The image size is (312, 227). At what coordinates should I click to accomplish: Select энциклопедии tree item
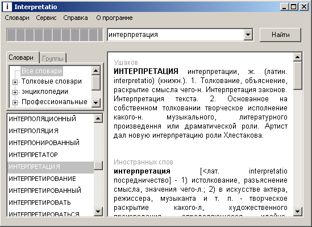(x=45, y=92)
